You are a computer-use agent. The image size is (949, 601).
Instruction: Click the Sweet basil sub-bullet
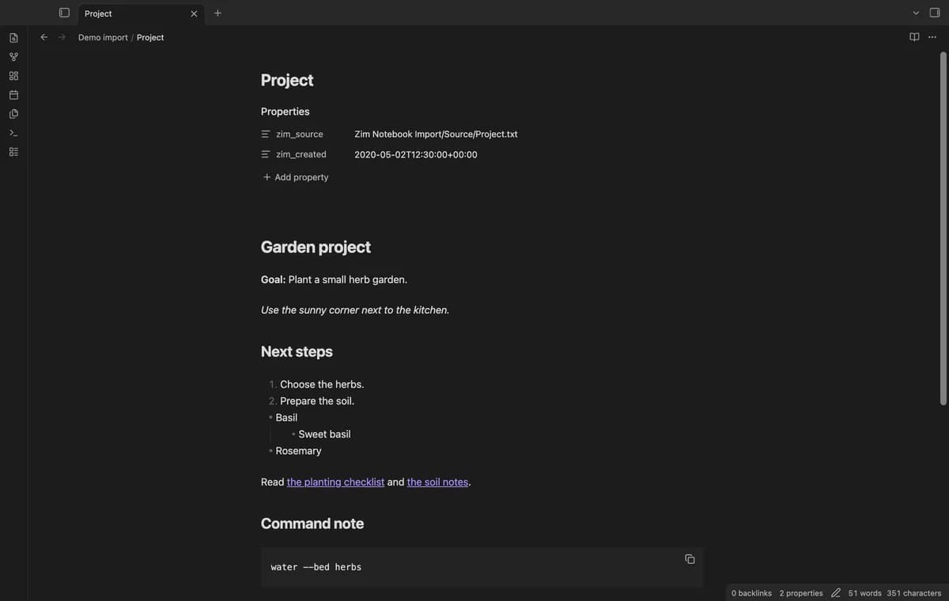click(x=324, y=434)
